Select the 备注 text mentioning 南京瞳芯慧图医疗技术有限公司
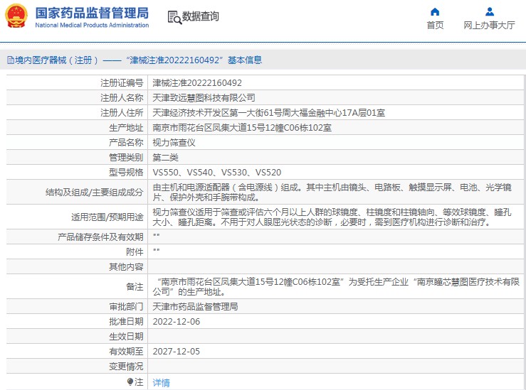 336,286
